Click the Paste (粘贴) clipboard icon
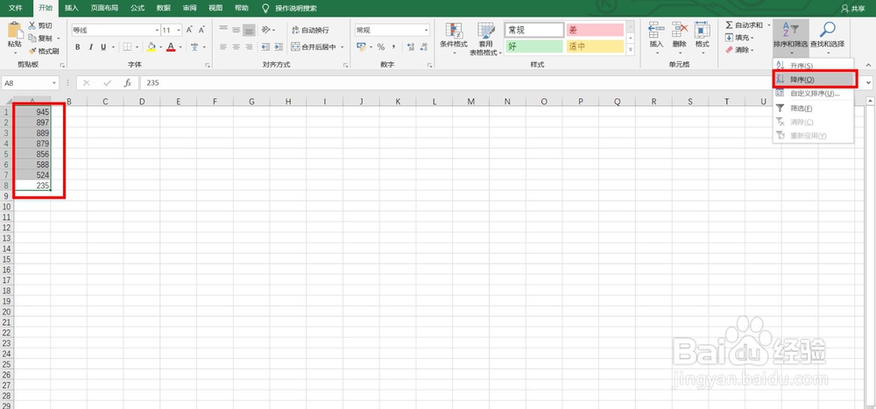The image size is (876, 409). click(x=15, y=32)
